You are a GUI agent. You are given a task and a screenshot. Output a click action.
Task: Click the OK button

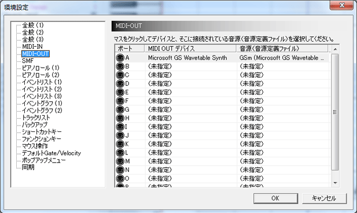(275, 199)
